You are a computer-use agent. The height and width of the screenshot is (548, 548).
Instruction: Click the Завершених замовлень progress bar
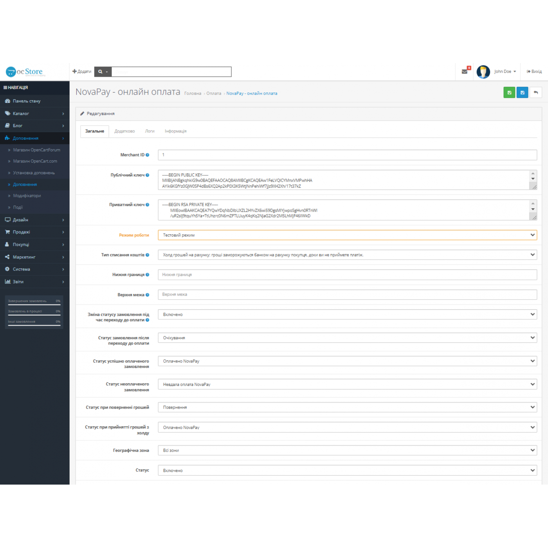point(34,304)
